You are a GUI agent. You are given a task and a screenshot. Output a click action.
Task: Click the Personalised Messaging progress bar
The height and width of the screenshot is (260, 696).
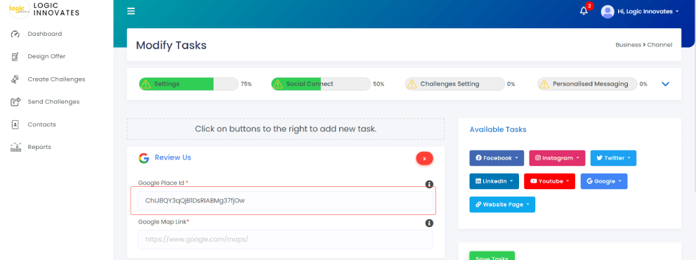click(587, 84)
